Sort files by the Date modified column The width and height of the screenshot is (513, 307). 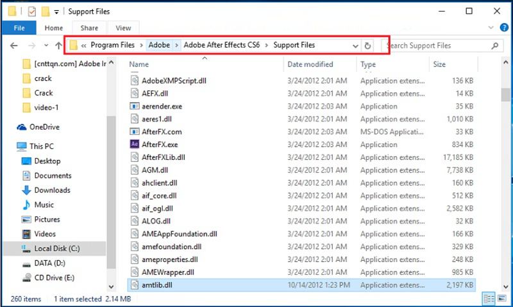tap(310, 64)
